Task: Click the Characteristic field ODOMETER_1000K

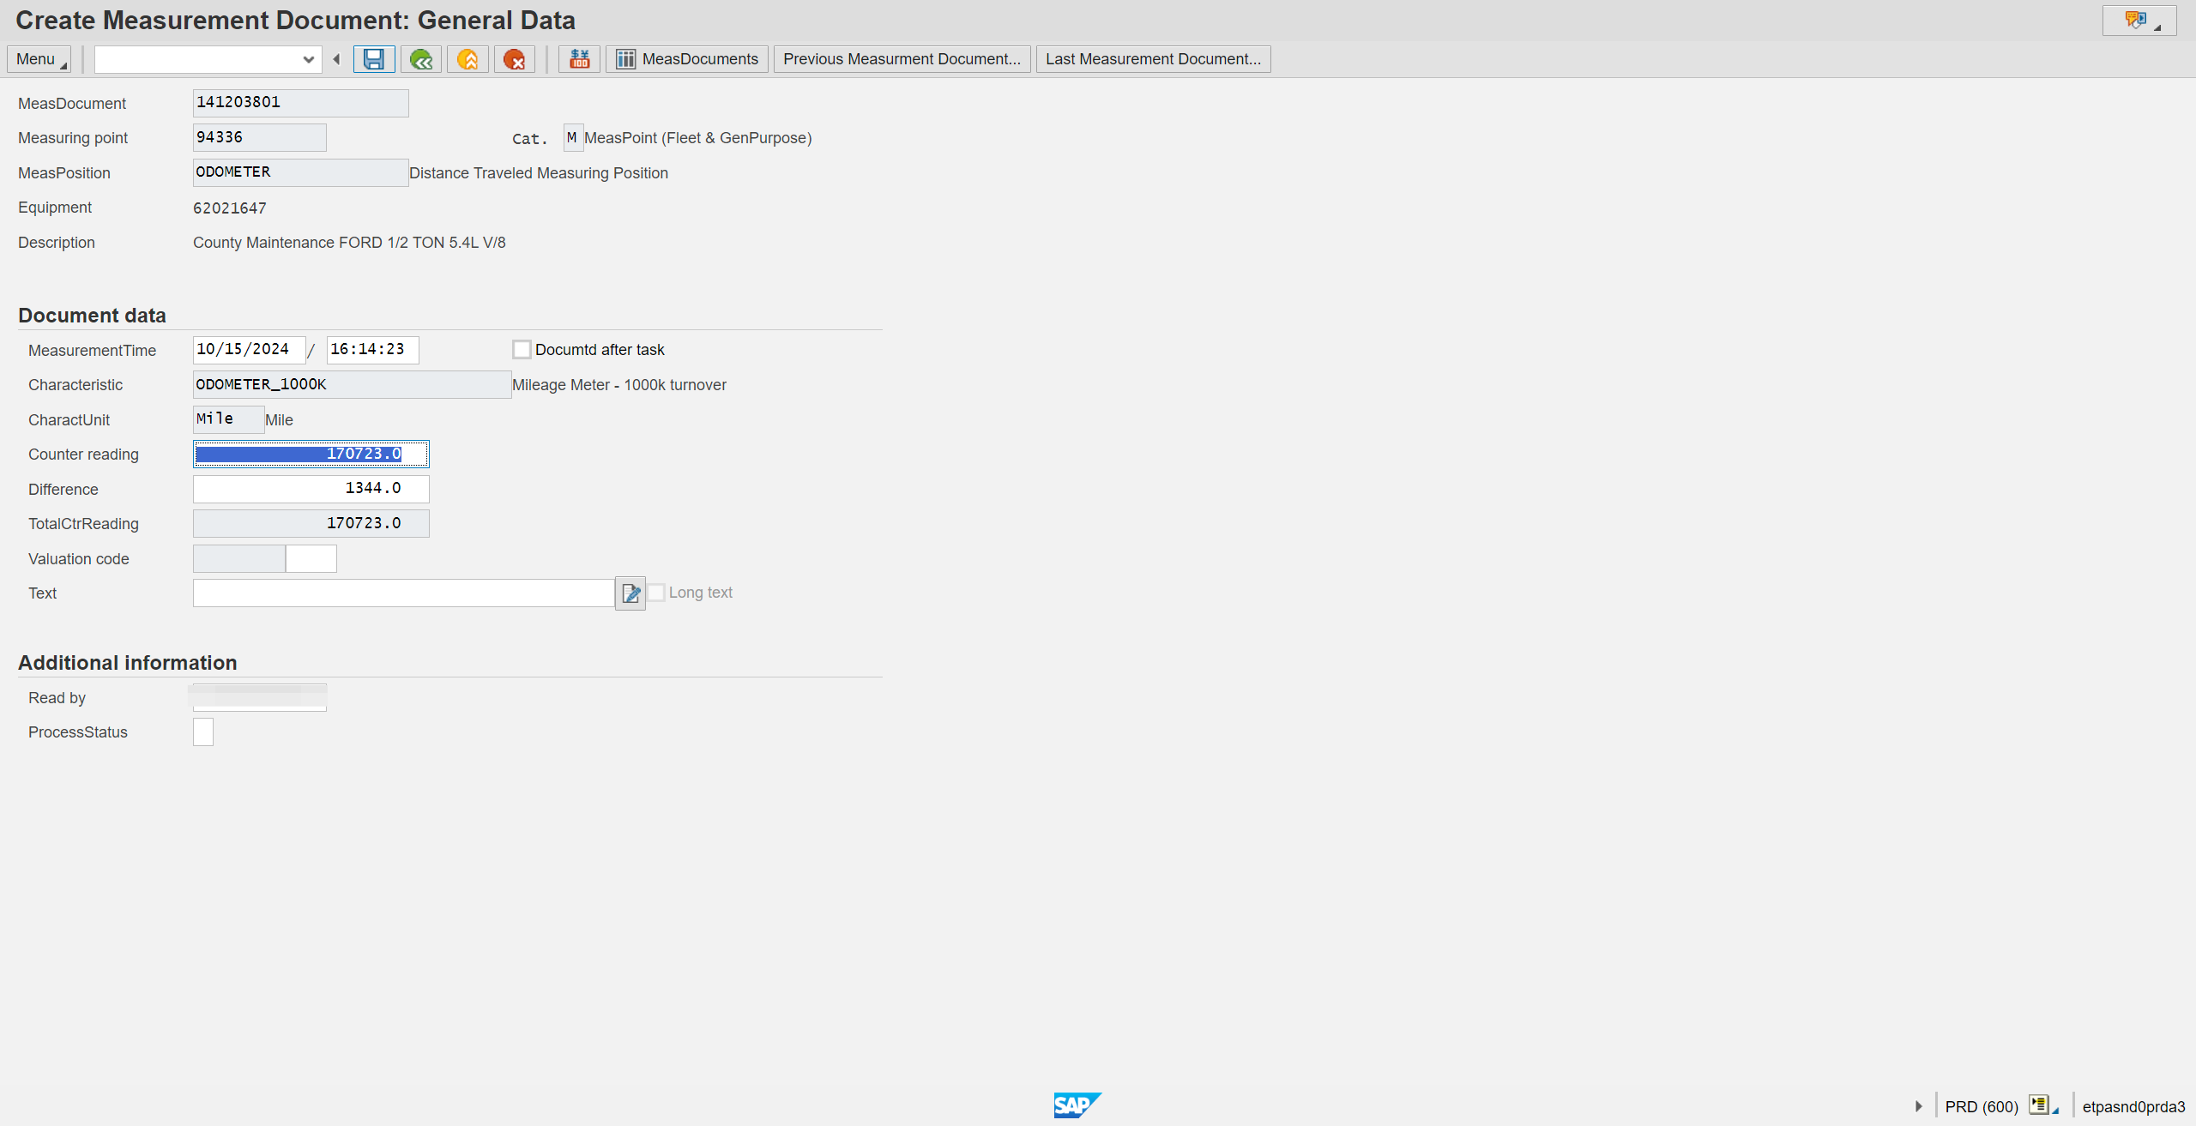Action: click(353, 385)
